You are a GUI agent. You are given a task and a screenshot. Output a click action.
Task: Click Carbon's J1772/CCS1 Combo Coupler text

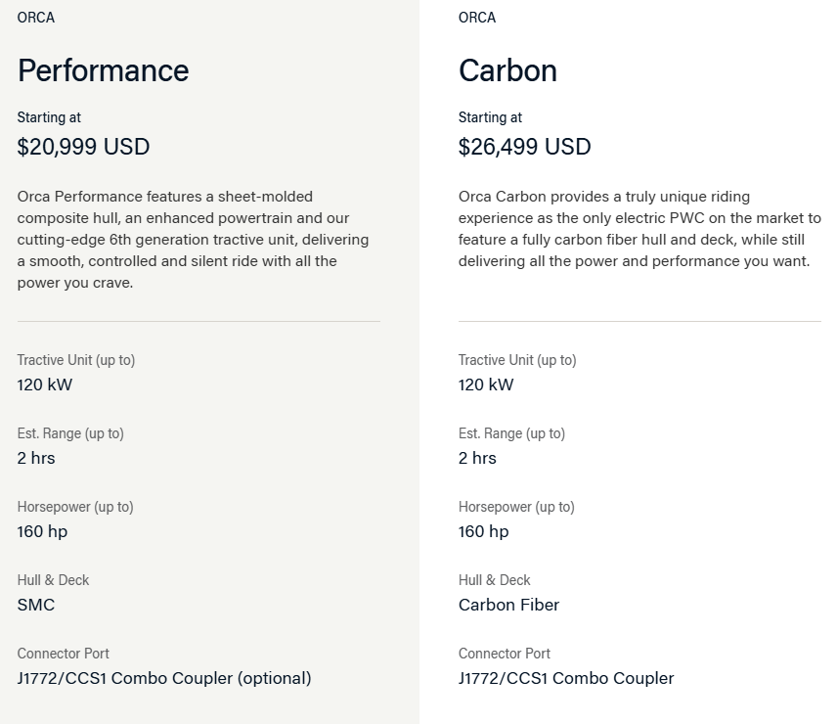(566, 678)
